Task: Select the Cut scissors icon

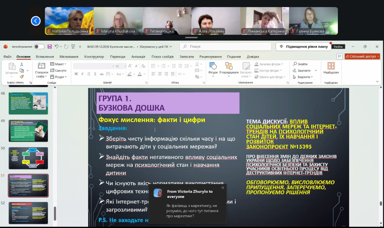Action: pos(21,64)
